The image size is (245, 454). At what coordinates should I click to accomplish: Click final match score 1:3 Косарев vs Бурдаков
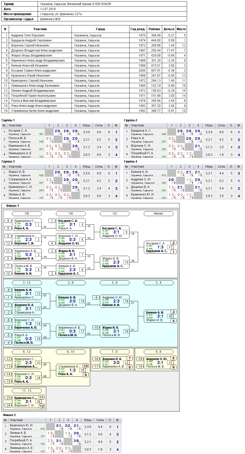(x=160, y=247)
